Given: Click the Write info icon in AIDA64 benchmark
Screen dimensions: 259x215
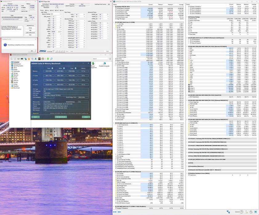Looking at the screenshot, I should 64,68.
